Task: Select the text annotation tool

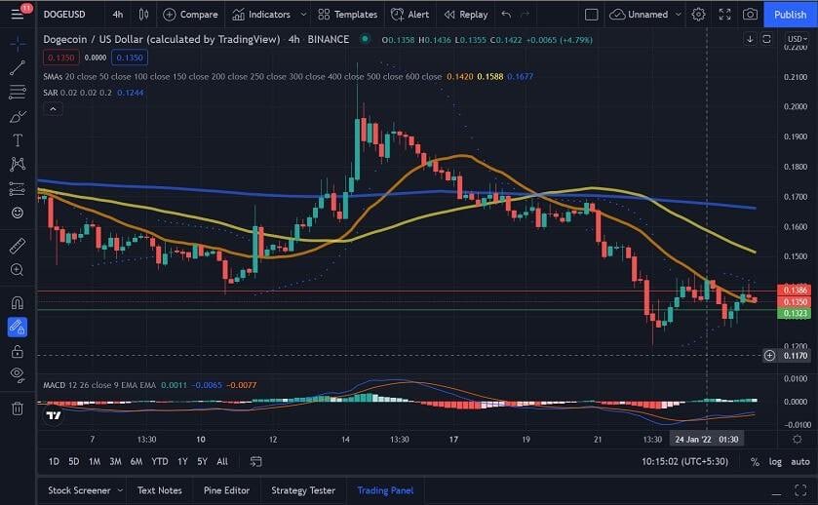Action: tap(18, 139)
